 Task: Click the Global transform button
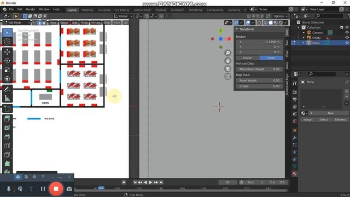pyautogui.click(x=248, y=58)
